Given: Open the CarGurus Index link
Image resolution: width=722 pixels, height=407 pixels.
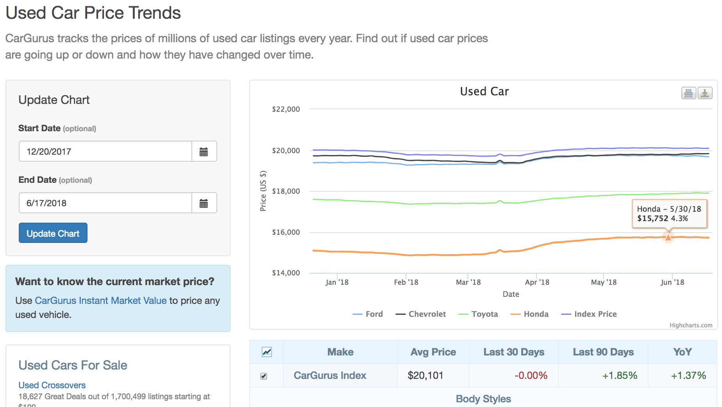Looking at the screenshot, I should (x=330, y=375).
